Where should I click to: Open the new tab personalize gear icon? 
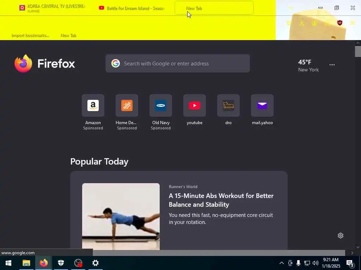(x=341, y=236)
